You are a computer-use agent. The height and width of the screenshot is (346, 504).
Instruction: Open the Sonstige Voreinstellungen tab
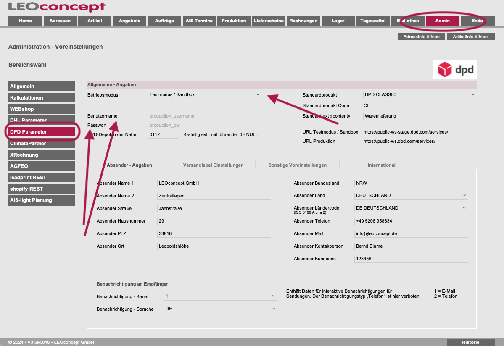pos(298,165)
